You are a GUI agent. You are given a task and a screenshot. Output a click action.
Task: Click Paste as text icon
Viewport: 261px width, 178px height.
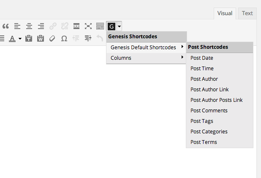pos(29,38)
